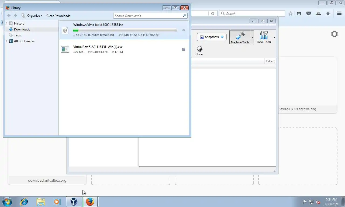Open download.virtualbox.org tile
The image size is (345, 207).
pyautogui.click(x=47, y=161)
